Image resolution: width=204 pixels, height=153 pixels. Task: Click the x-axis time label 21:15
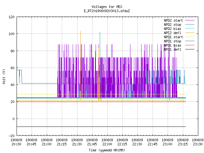tap(62, 144)
